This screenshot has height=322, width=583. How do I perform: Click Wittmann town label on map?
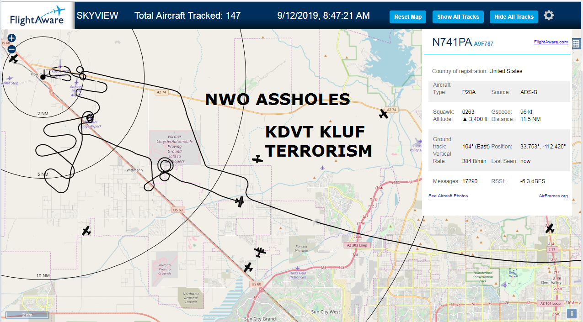(x=135, y=170)
